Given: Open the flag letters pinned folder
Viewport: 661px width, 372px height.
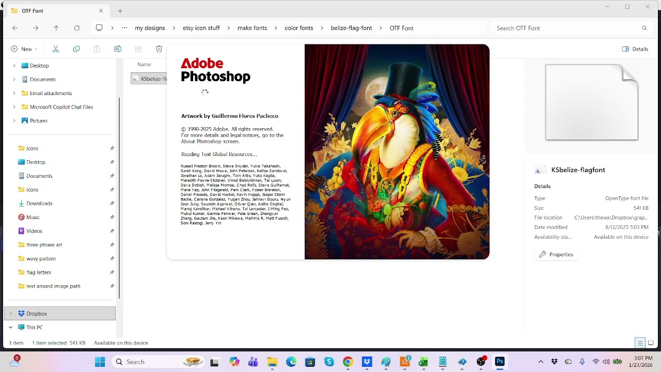Looking at the screenshot, I should pyautogui.click(x=39, y=272).
